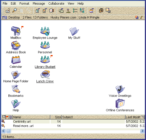Open the MailBox icon

point(16,31)
